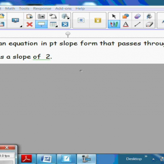Click the pi Math tools icon
Screen dimensions: 164x164
(x=81, y=20)
